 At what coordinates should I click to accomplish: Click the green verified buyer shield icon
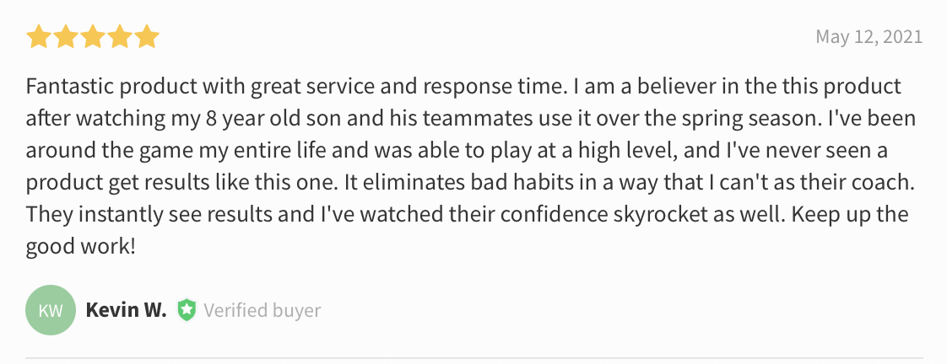[x=187, y=310]
